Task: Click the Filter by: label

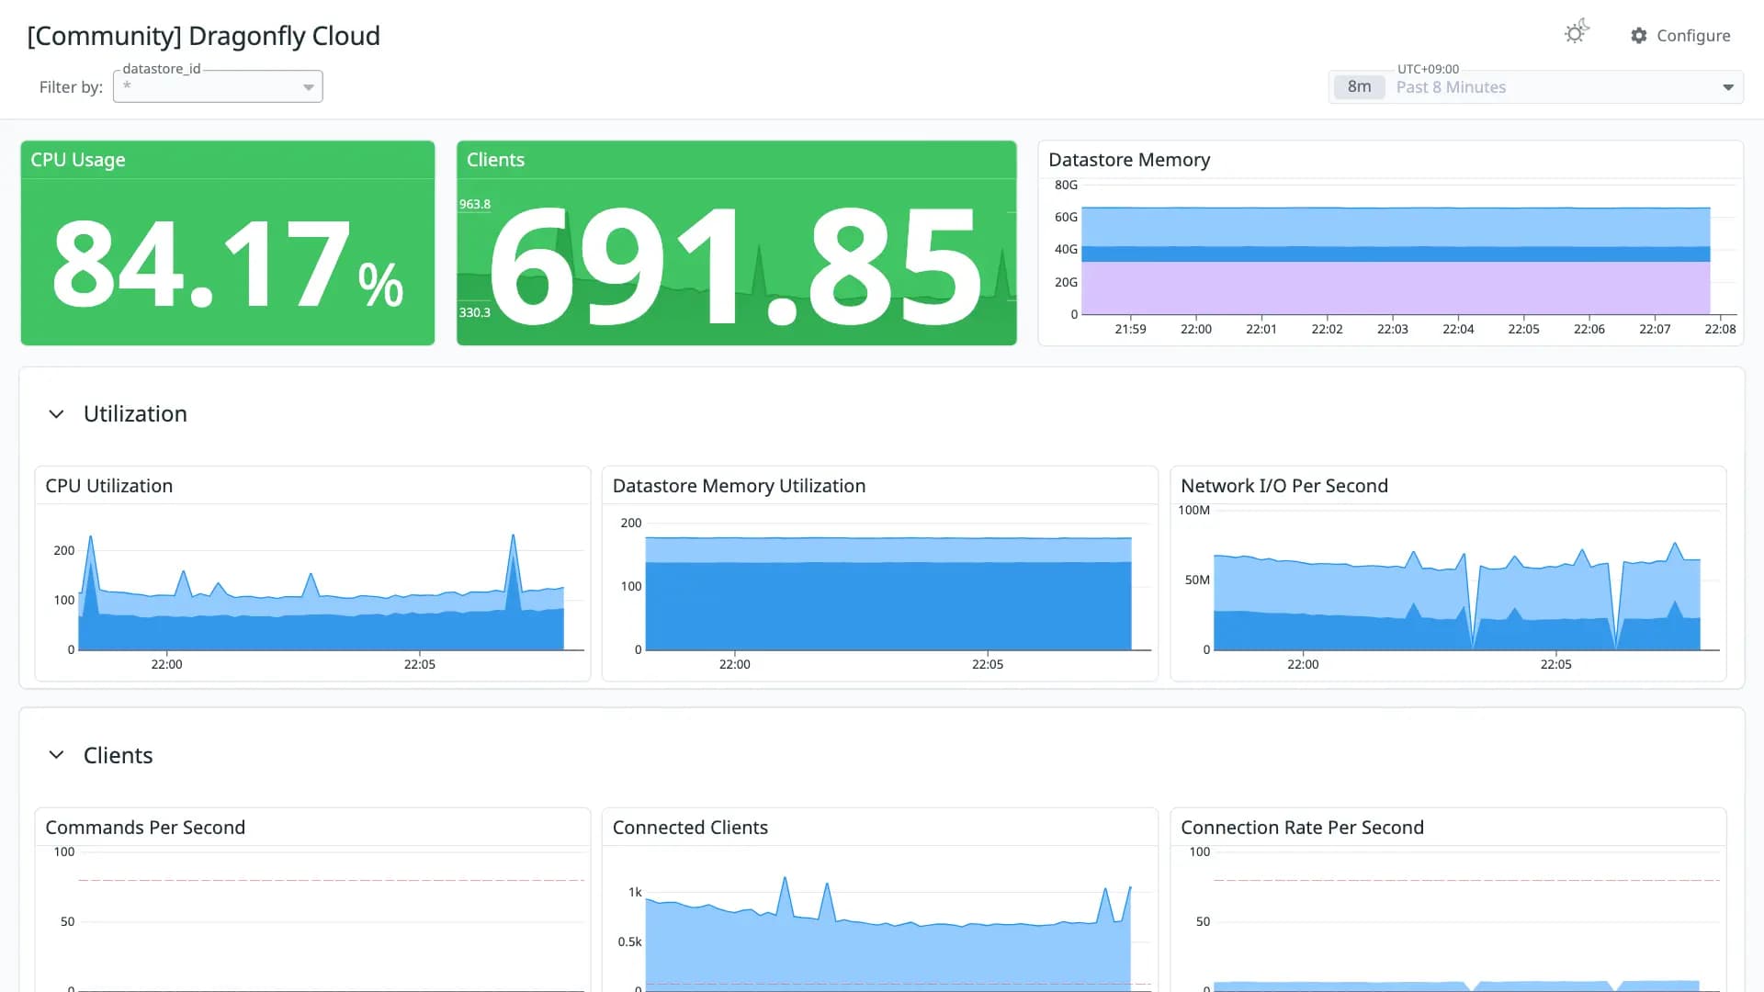Action: (x=71, y=87)
